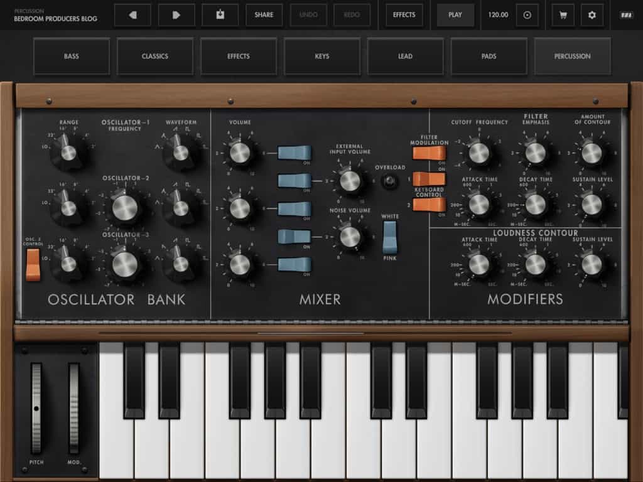Select the PADS preset category
Image resolution: width=643 pixels, height=482 pixels.
(489, 56)
